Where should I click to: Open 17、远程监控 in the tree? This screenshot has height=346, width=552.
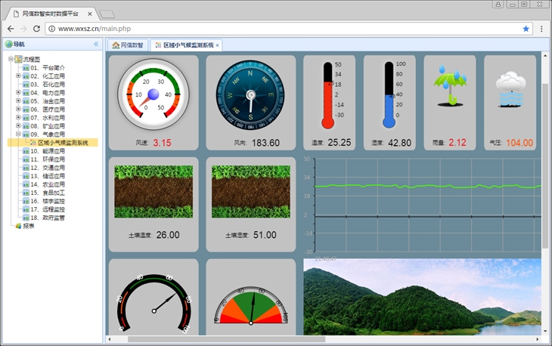(x=48, y=209)
